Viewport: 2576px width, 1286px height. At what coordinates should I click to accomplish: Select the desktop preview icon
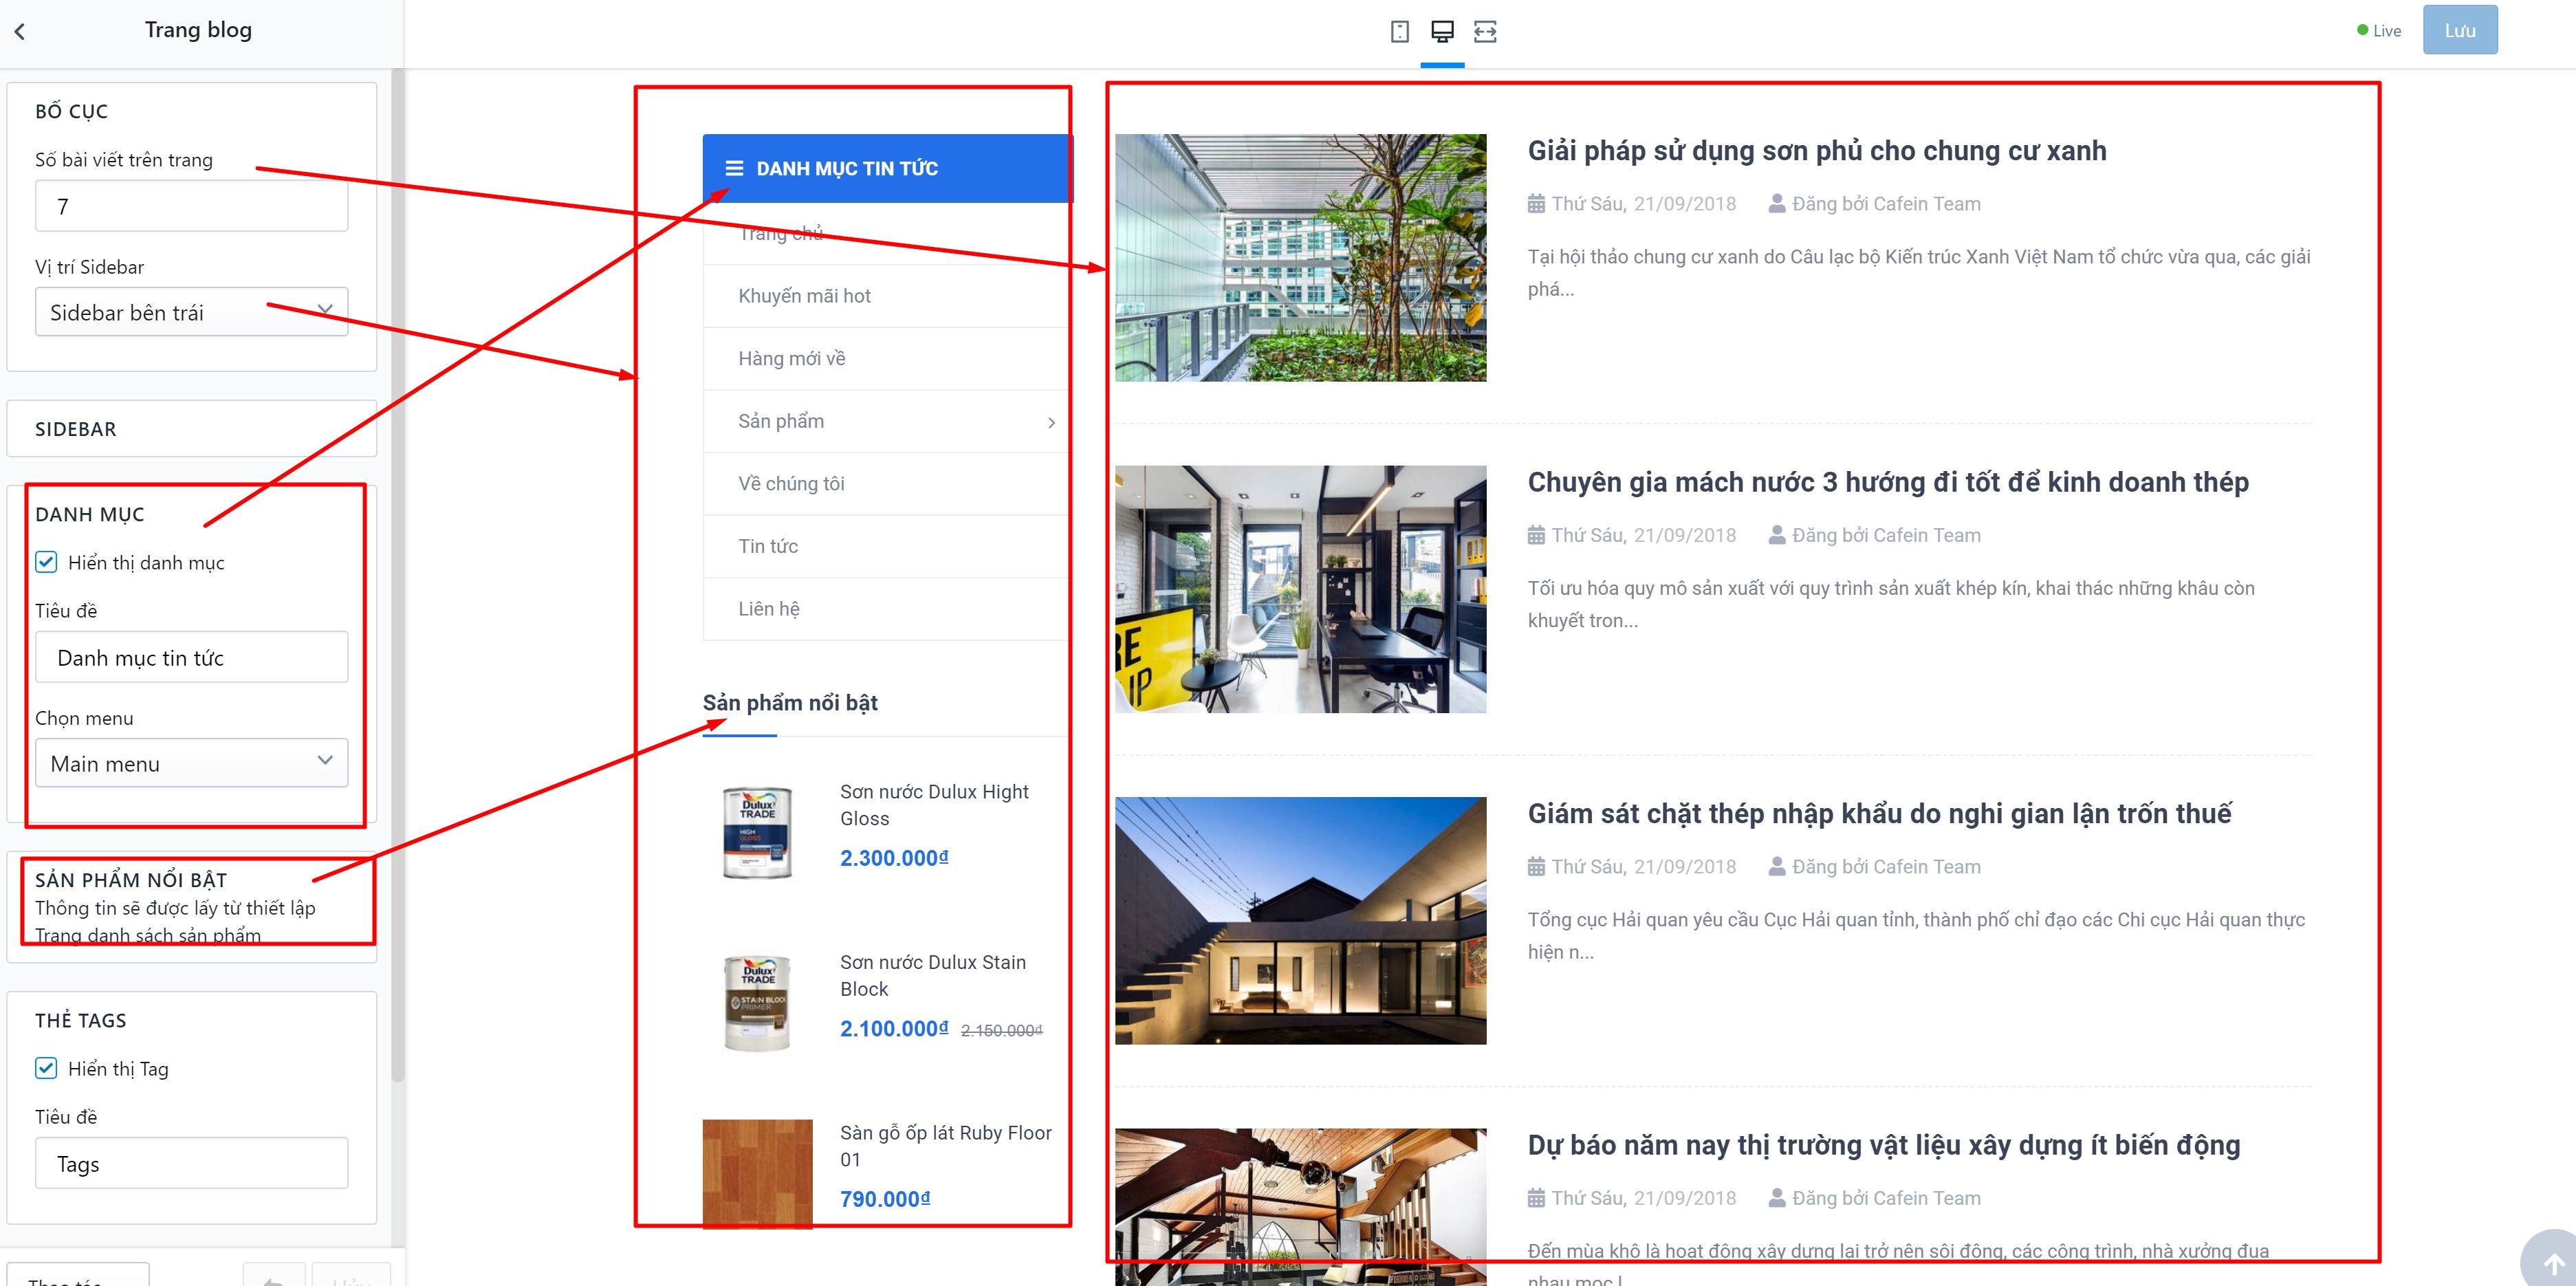1442,31
